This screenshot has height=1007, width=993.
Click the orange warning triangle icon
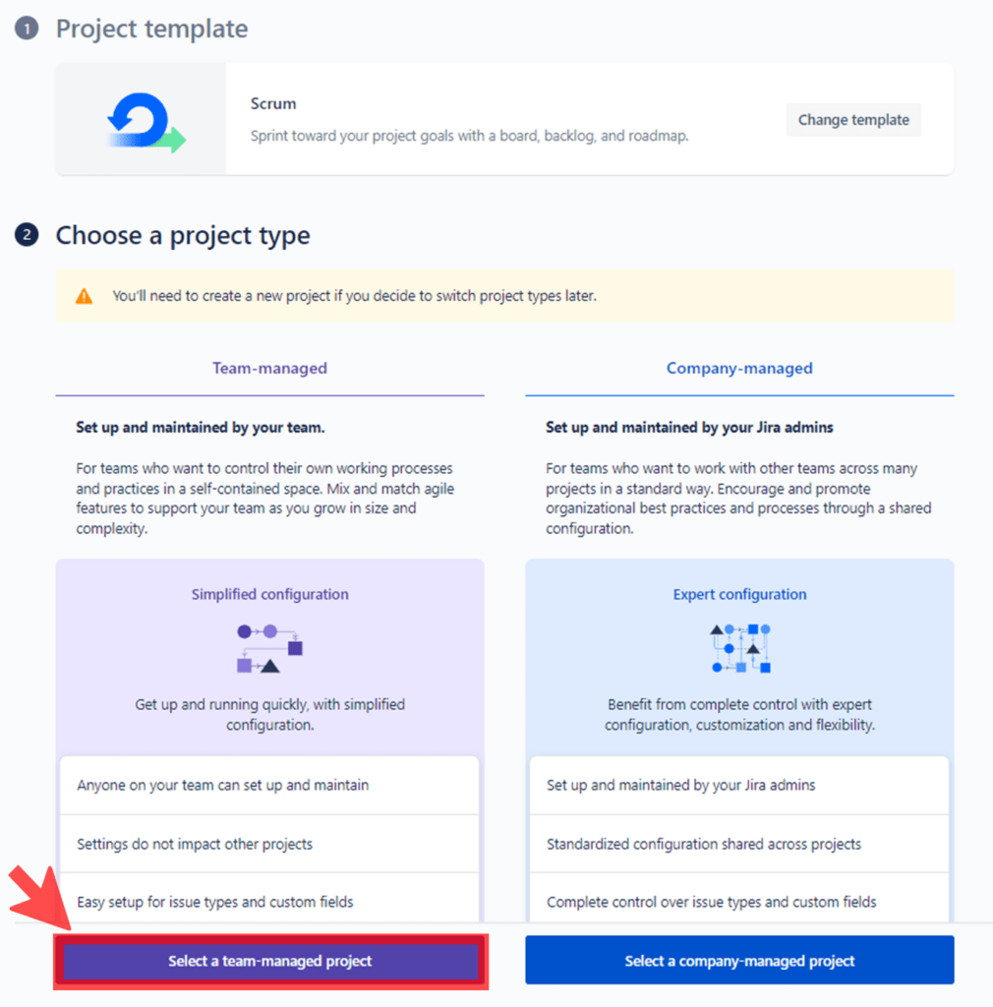[x=85, y=296]
